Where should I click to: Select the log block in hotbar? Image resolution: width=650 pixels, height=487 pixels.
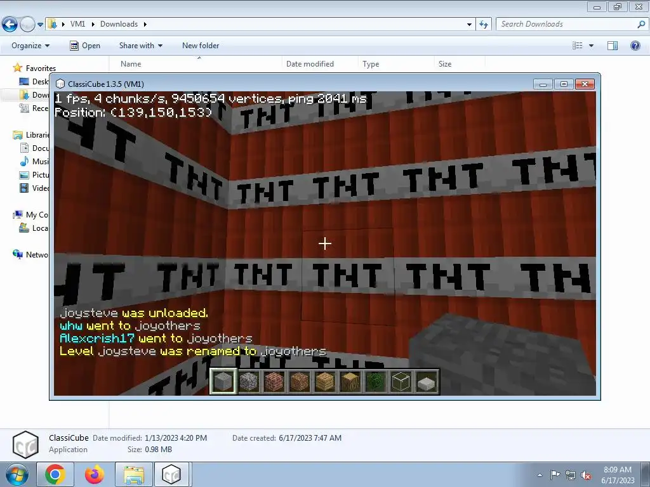point(350,381)
